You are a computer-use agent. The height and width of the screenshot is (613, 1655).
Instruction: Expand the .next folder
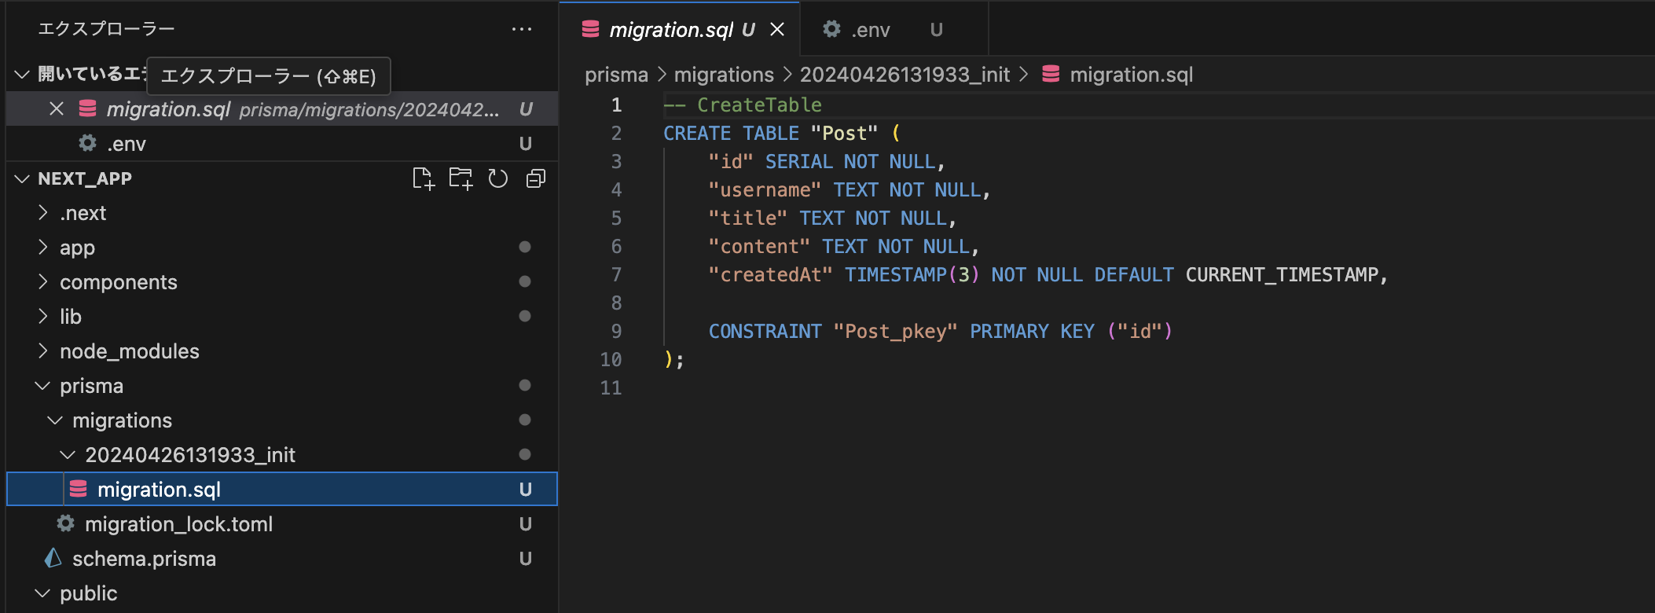[x=44, y=212]
